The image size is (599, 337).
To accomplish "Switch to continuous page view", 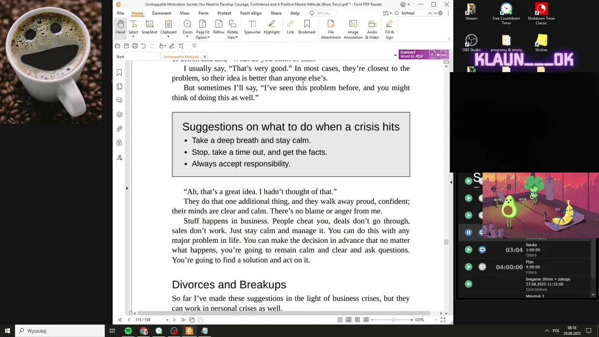I will click(349, 320).
